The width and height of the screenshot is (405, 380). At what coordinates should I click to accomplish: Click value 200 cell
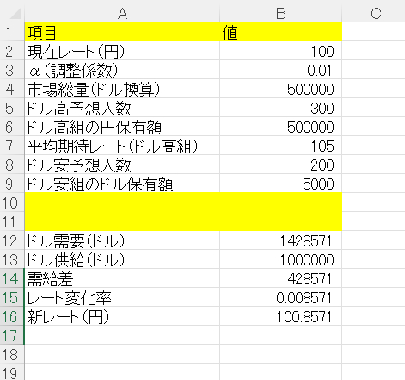pyautogui.click(x=280, y=165)
